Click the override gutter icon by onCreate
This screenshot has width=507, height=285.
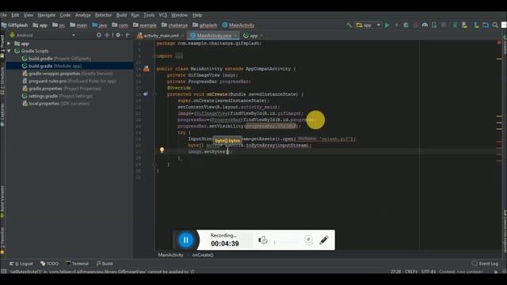(x=146, y=94)
